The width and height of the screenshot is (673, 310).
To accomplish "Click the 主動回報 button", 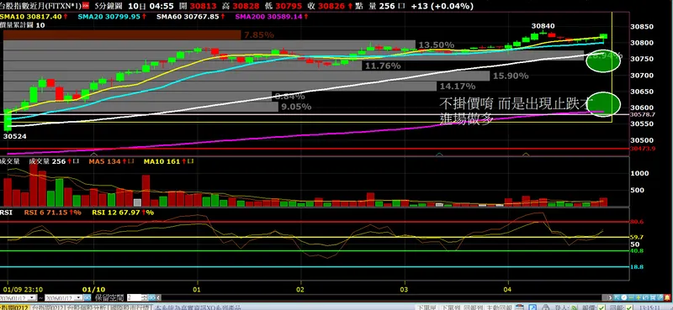I will pyautogui.click(x=499, y=307).
